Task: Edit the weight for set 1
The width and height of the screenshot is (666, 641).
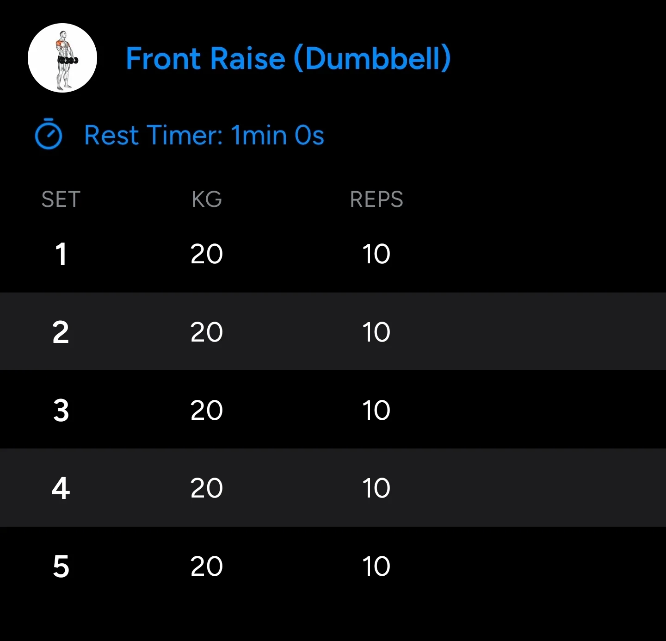Action: point(207,254)
